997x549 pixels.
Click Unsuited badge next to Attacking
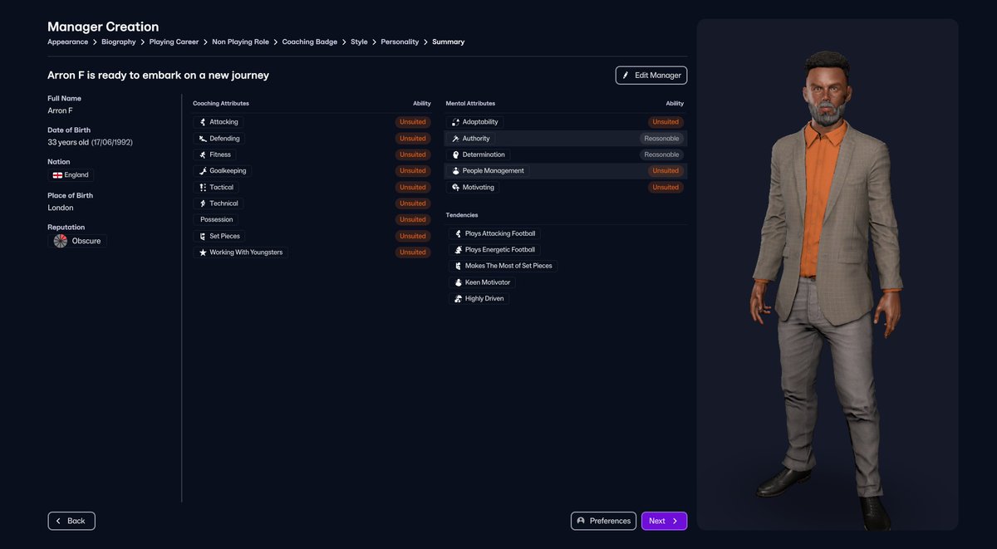click(x=413, y=122)
